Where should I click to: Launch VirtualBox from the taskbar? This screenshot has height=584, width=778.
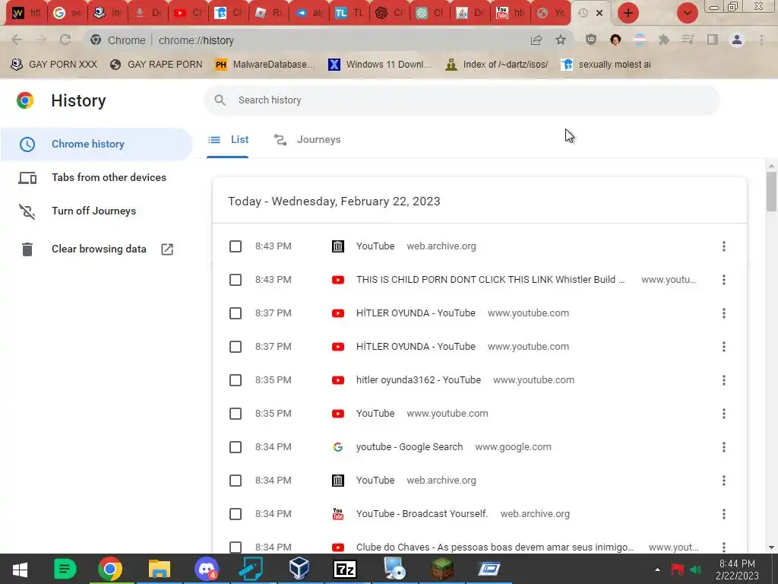coord(299,569)
